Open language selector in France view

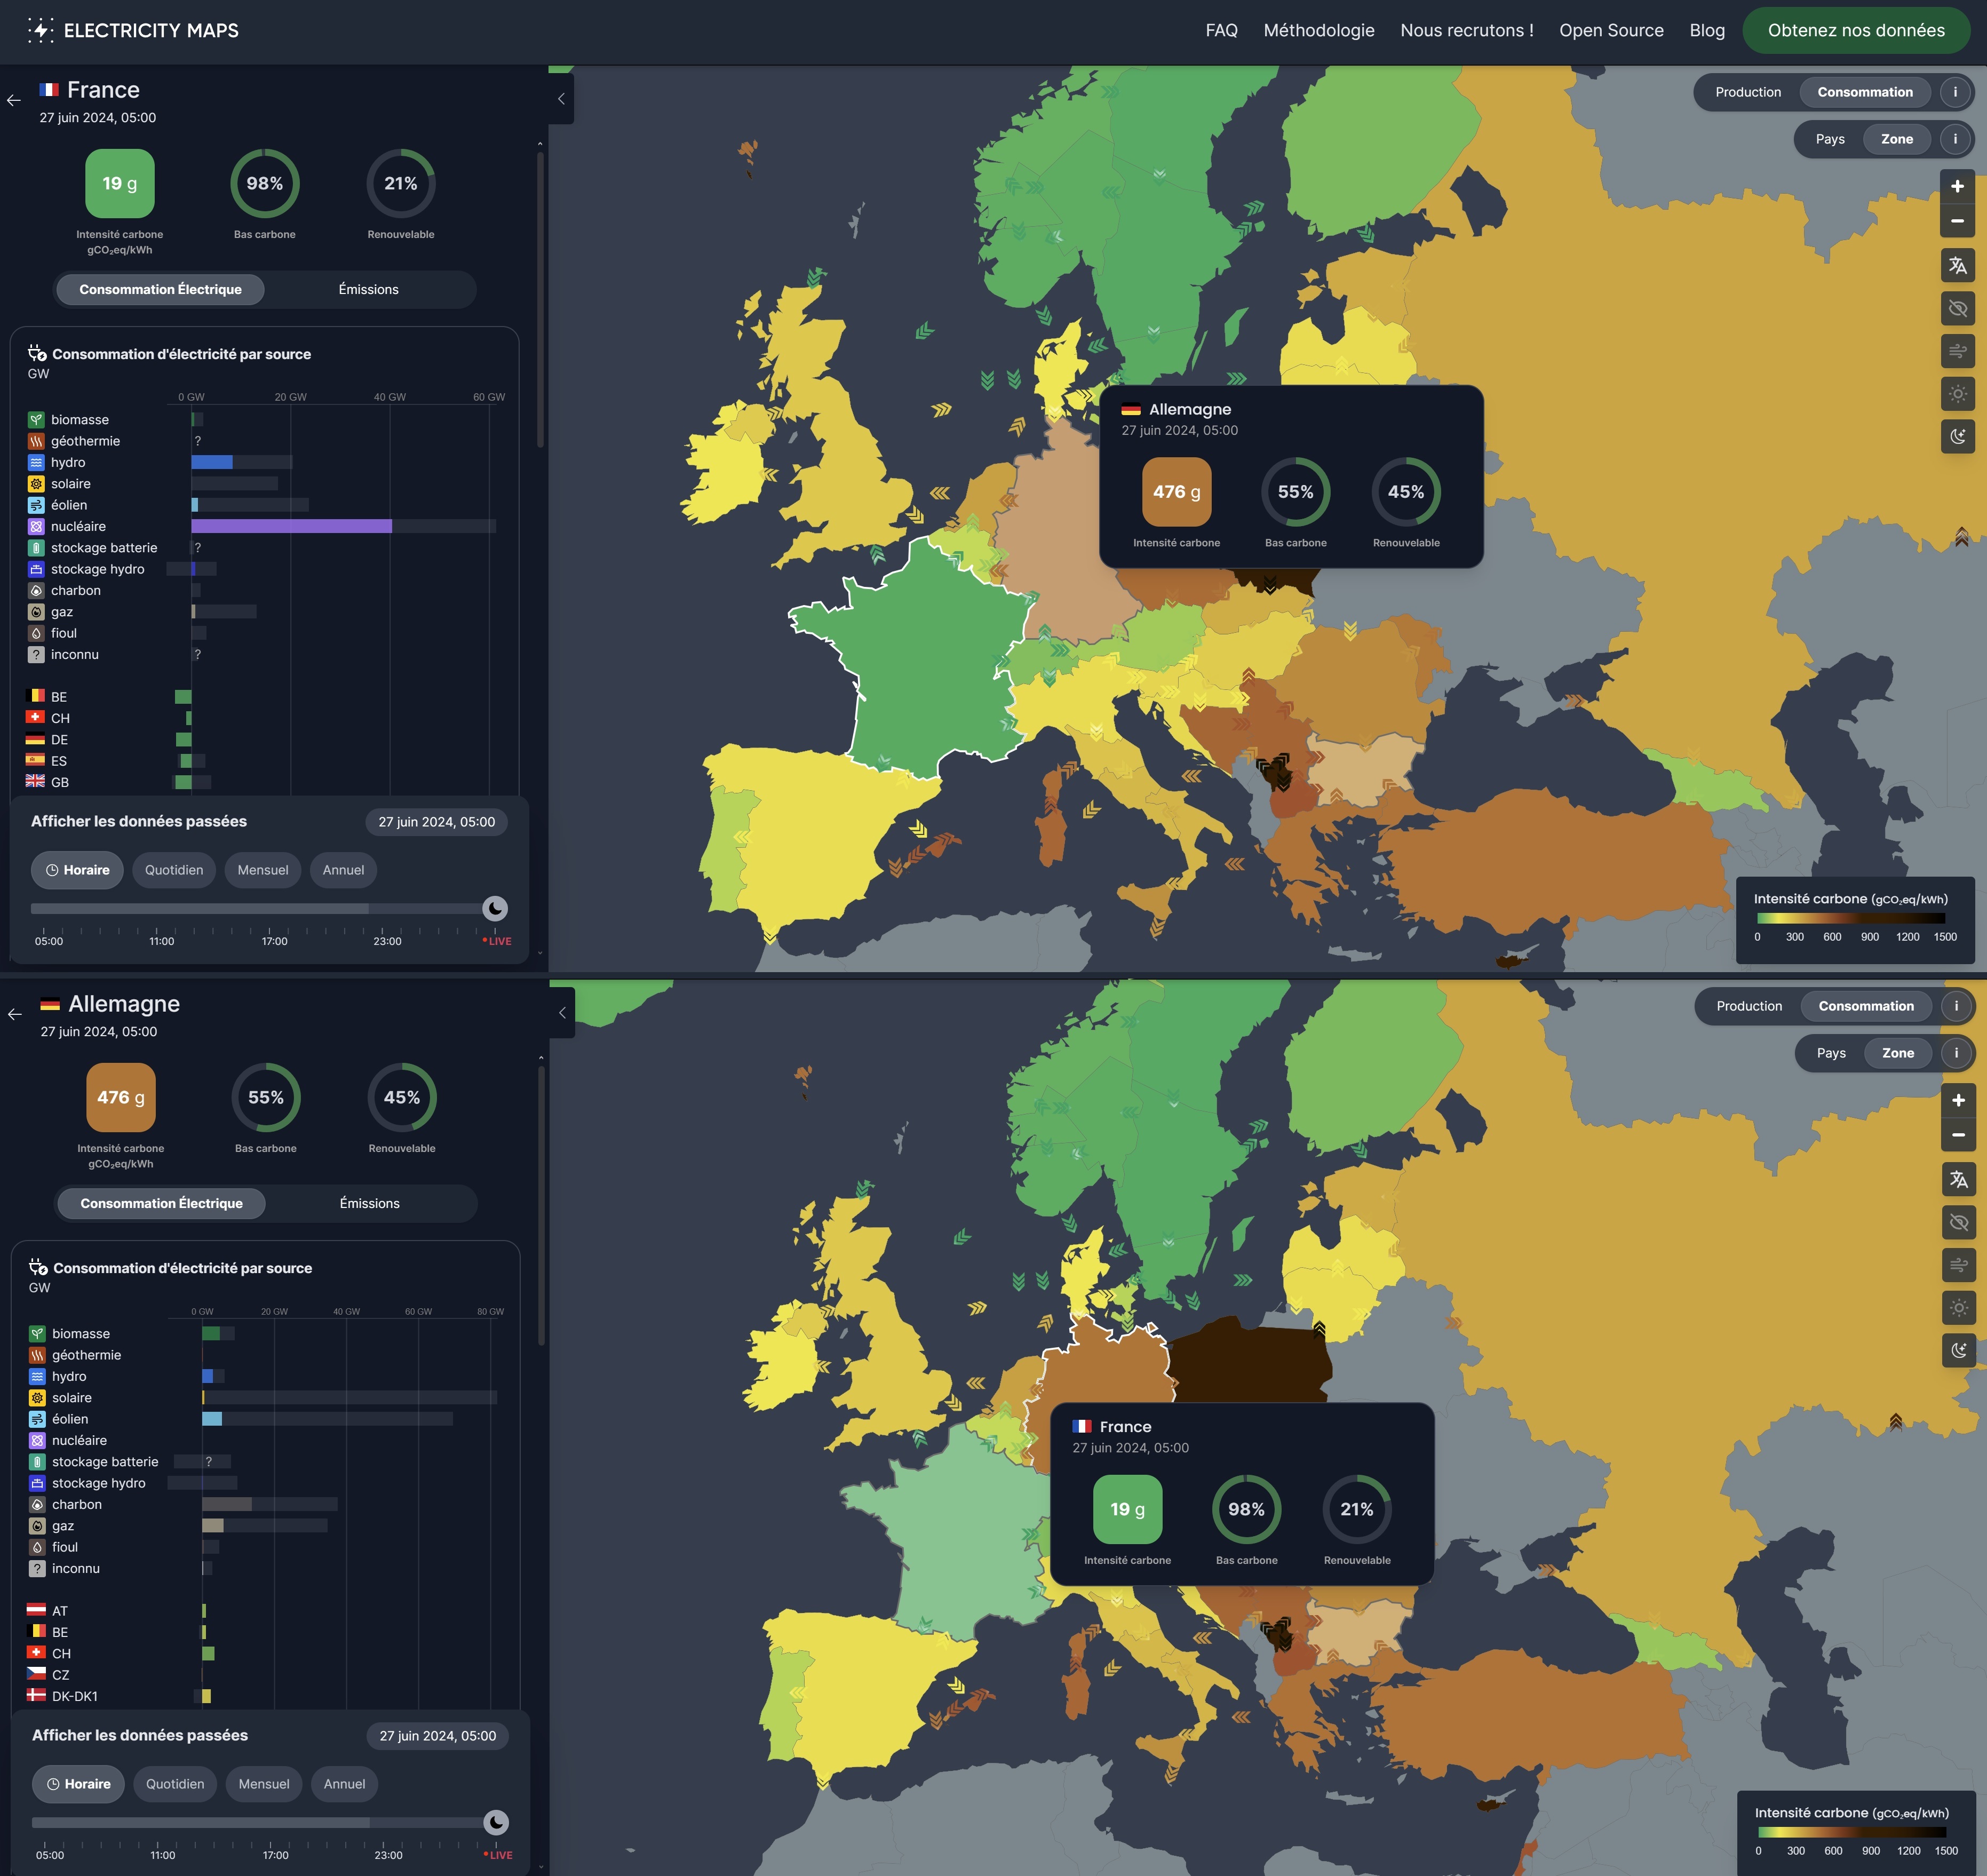point(1957,266)
